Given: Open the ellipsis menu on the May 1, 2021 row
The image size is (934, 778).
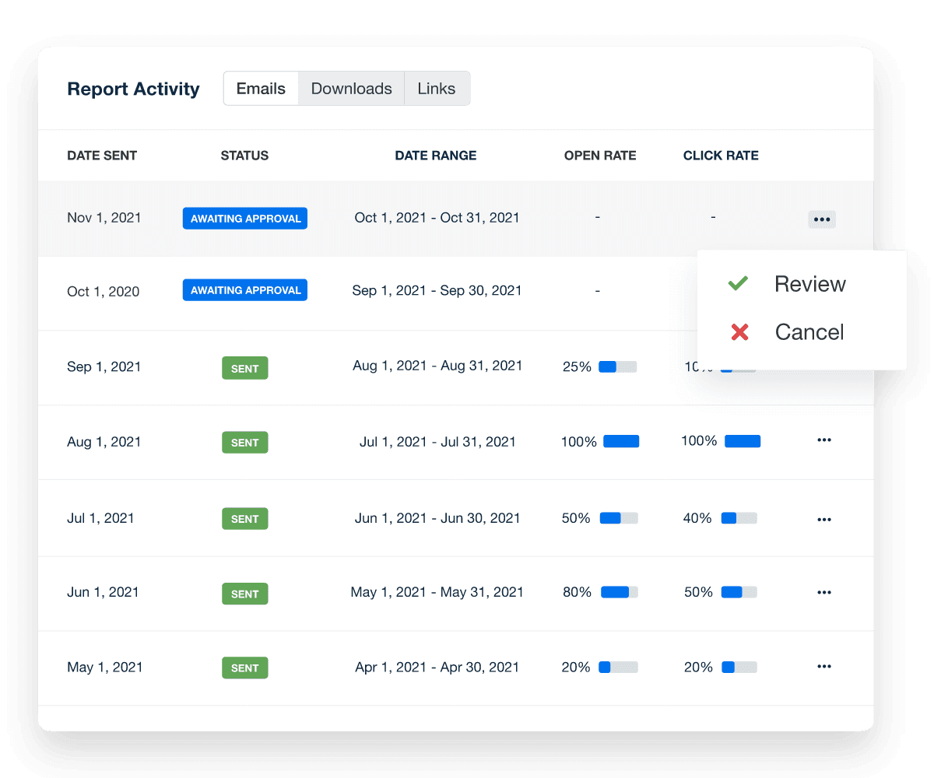Looking at the screenshot, I should 823,667.
